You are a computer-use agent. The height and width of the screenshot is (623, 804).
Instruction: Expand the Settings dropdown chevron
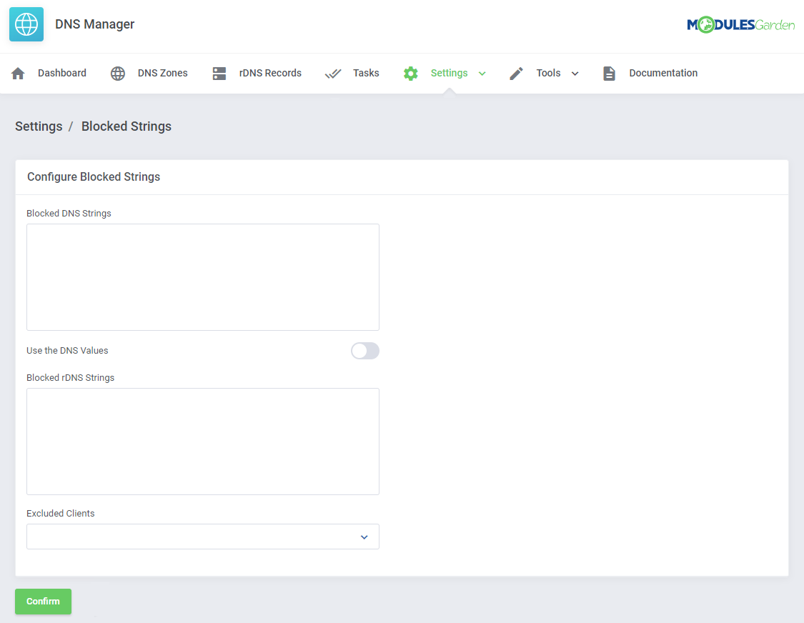[482, 74]
